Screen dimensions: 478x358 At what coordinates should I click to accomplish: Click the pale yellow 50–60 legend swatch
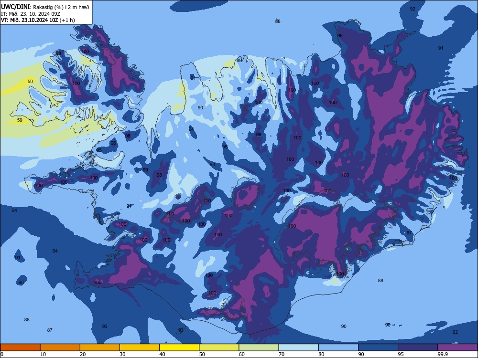tap(219, 347)
